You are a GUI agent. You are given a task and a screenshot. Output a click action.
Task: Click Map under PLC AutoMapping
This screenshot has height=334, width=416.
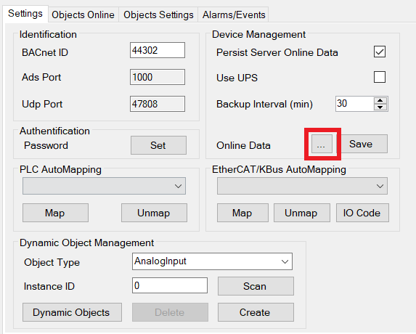(x=55, y=213)
